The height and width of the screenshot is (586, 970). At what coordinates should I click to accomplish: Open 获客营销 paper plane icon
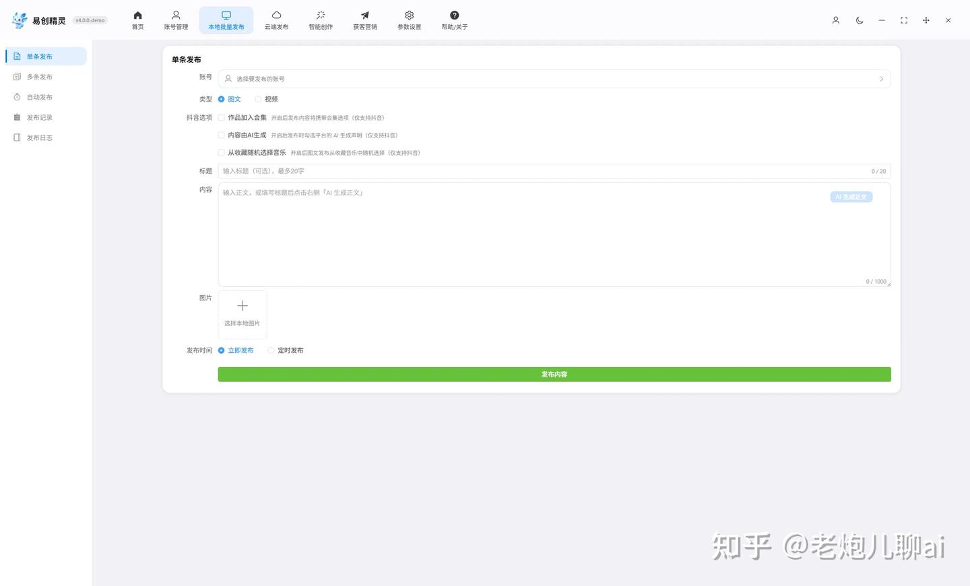coord(365,15)
